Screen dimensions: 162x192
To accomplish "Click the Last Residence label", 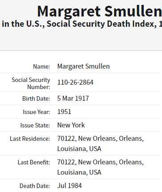I will coord(30,139).
